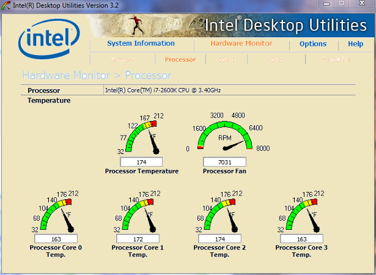Select the Hard Drive sub-tab
This screenshot has height=275, width=376.
click(x=337, y=60)
